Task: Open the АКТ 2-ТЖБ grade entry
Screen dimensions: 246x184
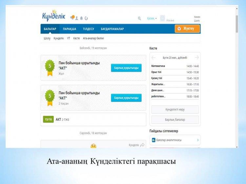Action: [x=93, y=119]
